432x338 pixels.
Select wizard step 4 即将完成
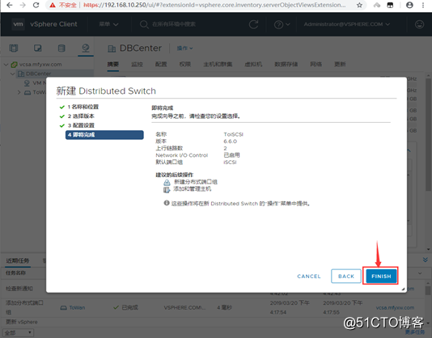pos(104,135)
